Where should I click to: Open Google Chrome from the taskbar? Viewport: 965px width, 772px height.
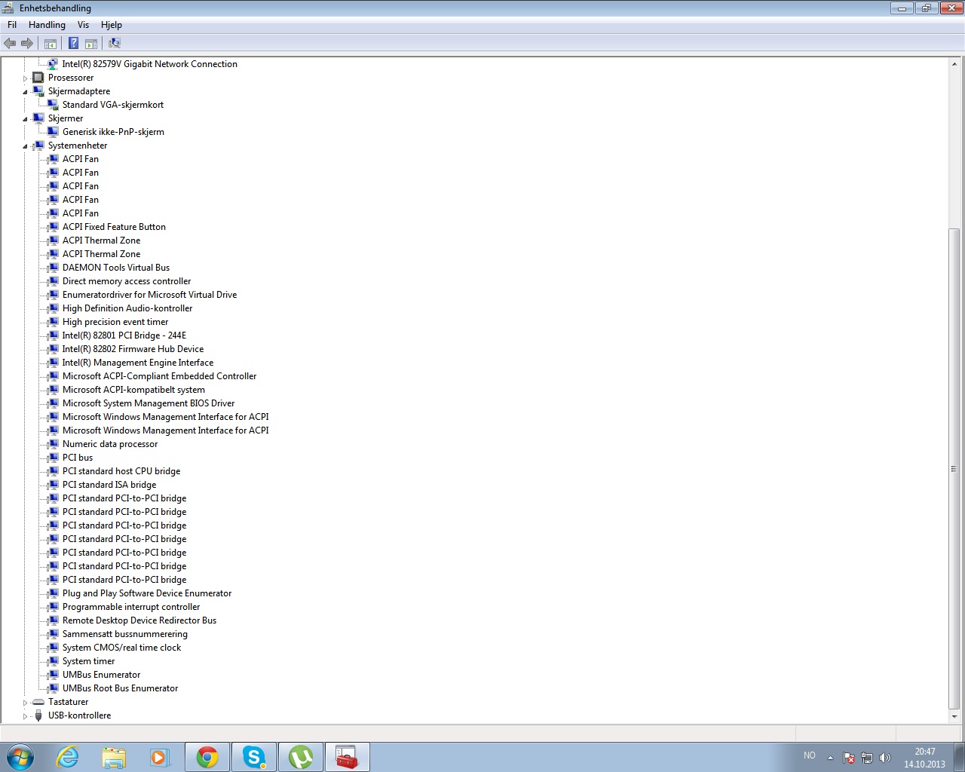(x=207, y=757)
